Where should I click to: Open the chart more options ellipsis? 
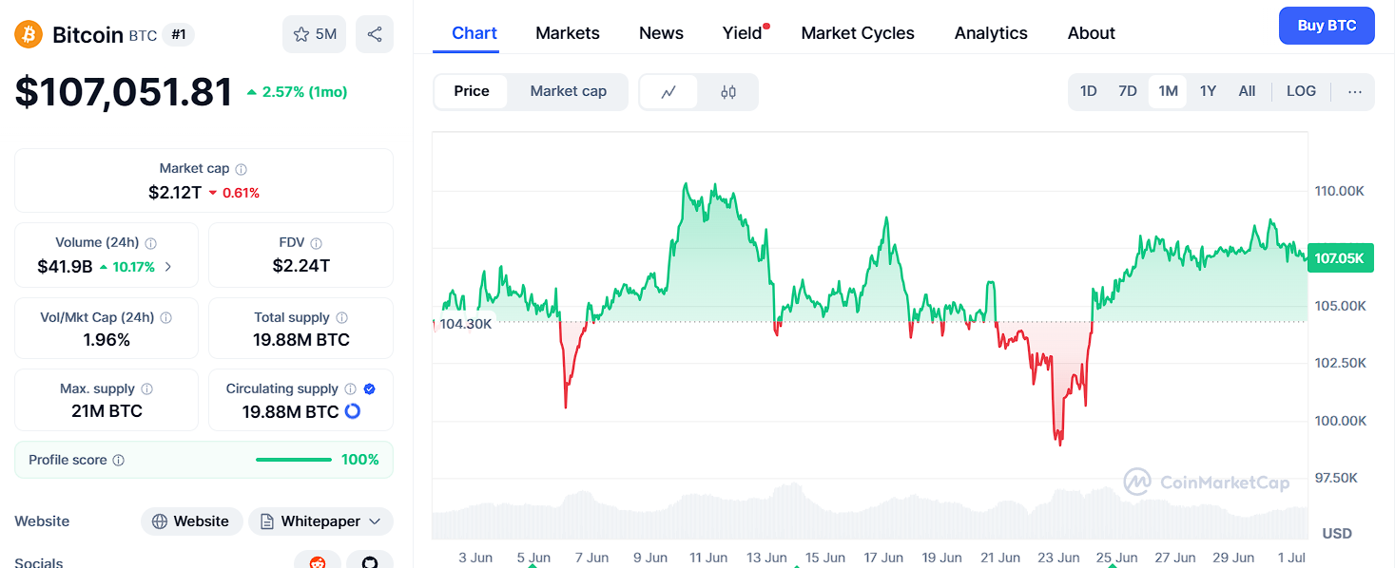click(x=1355, y=92)
